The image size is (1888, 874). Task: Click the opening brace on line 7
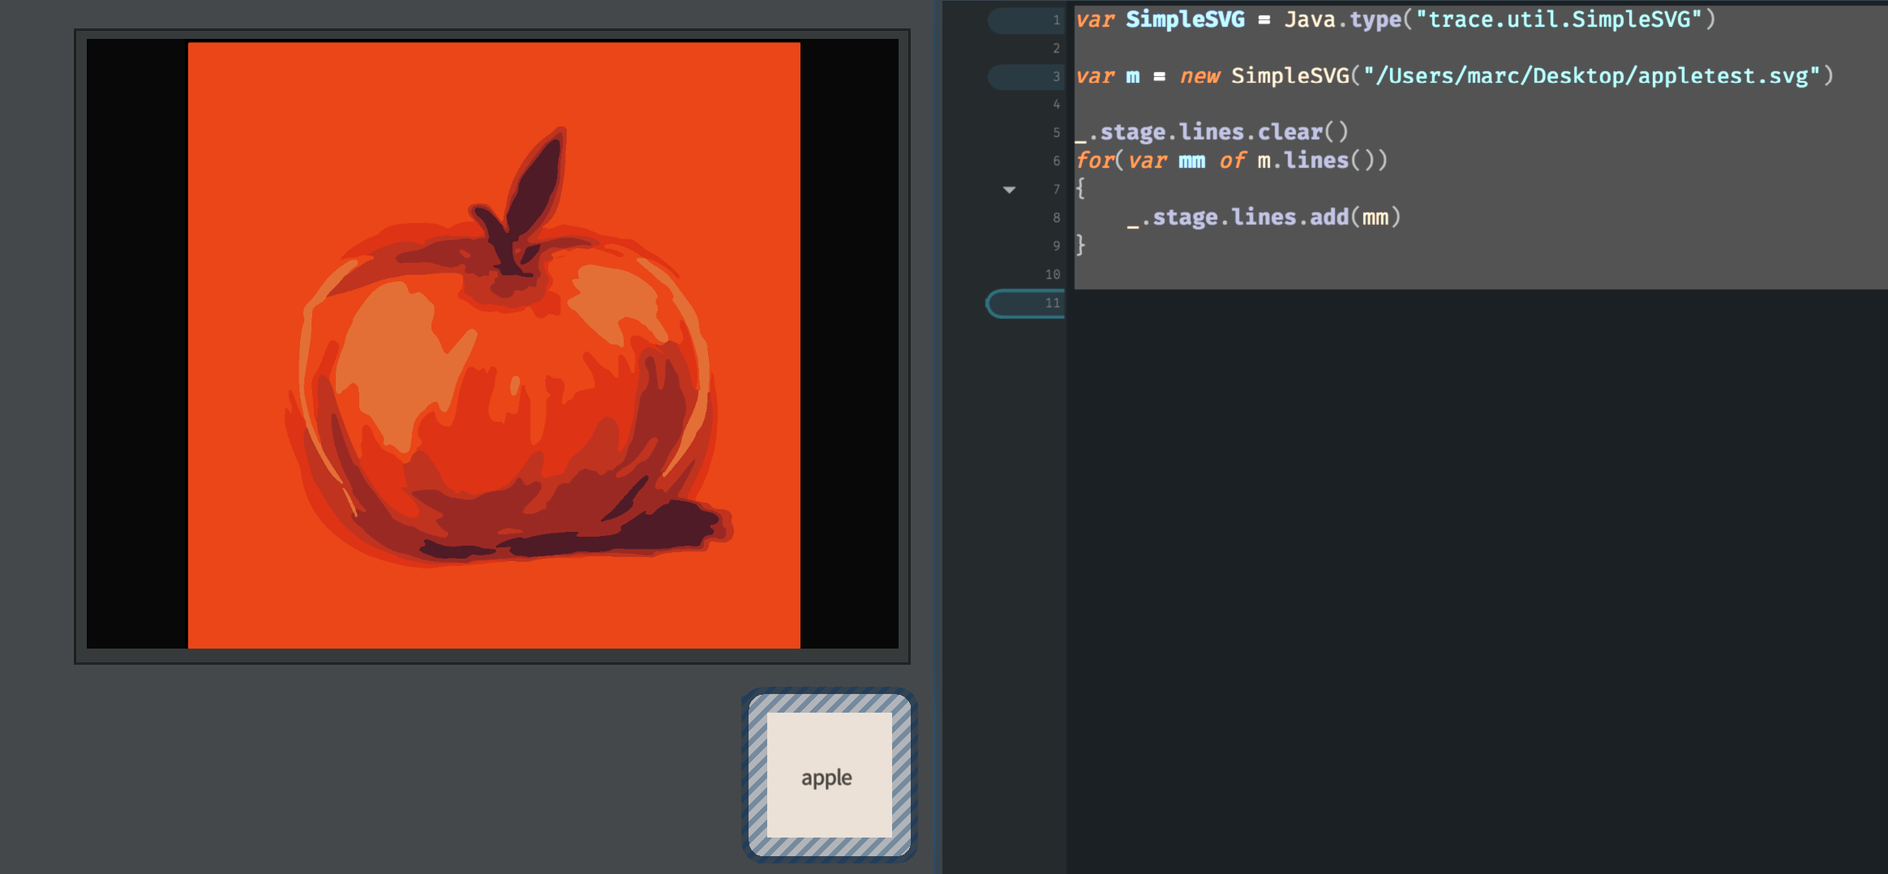click(1081, 189)
